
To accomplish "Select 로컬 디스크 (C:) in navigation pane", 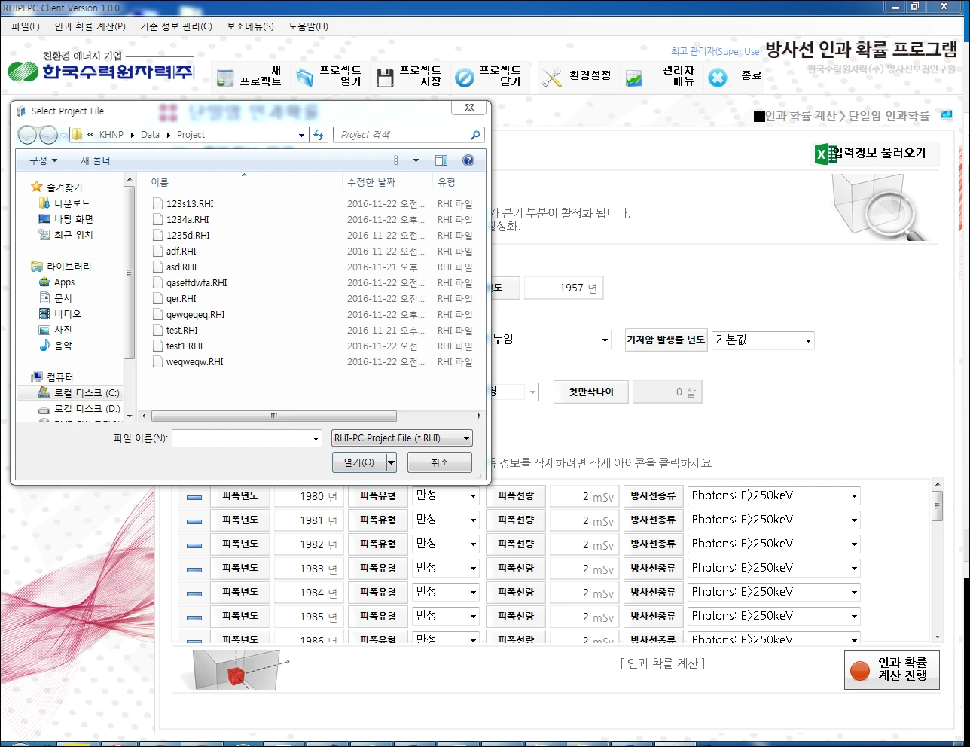I will click(79, 393).
